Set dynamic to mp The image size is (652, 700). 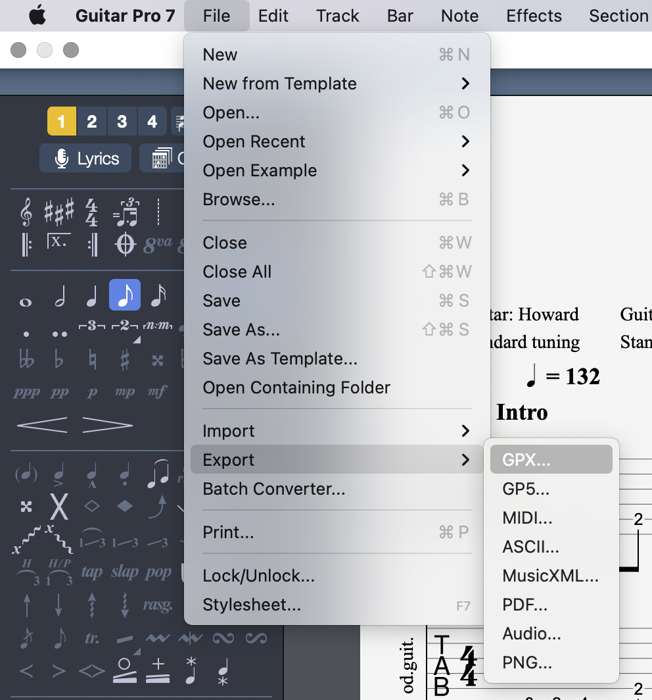[x=124, y=392]
